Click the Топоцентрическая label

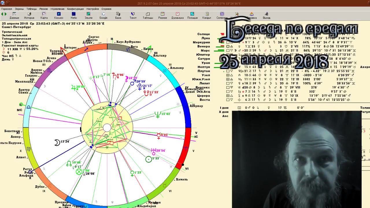tap(16, 39)
